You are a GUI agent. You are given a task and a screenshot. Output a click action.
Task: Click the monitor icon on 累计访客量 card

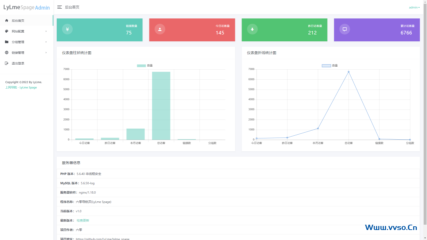345,29
